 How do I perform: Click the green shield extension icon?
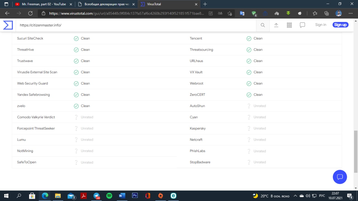(254, 13)
